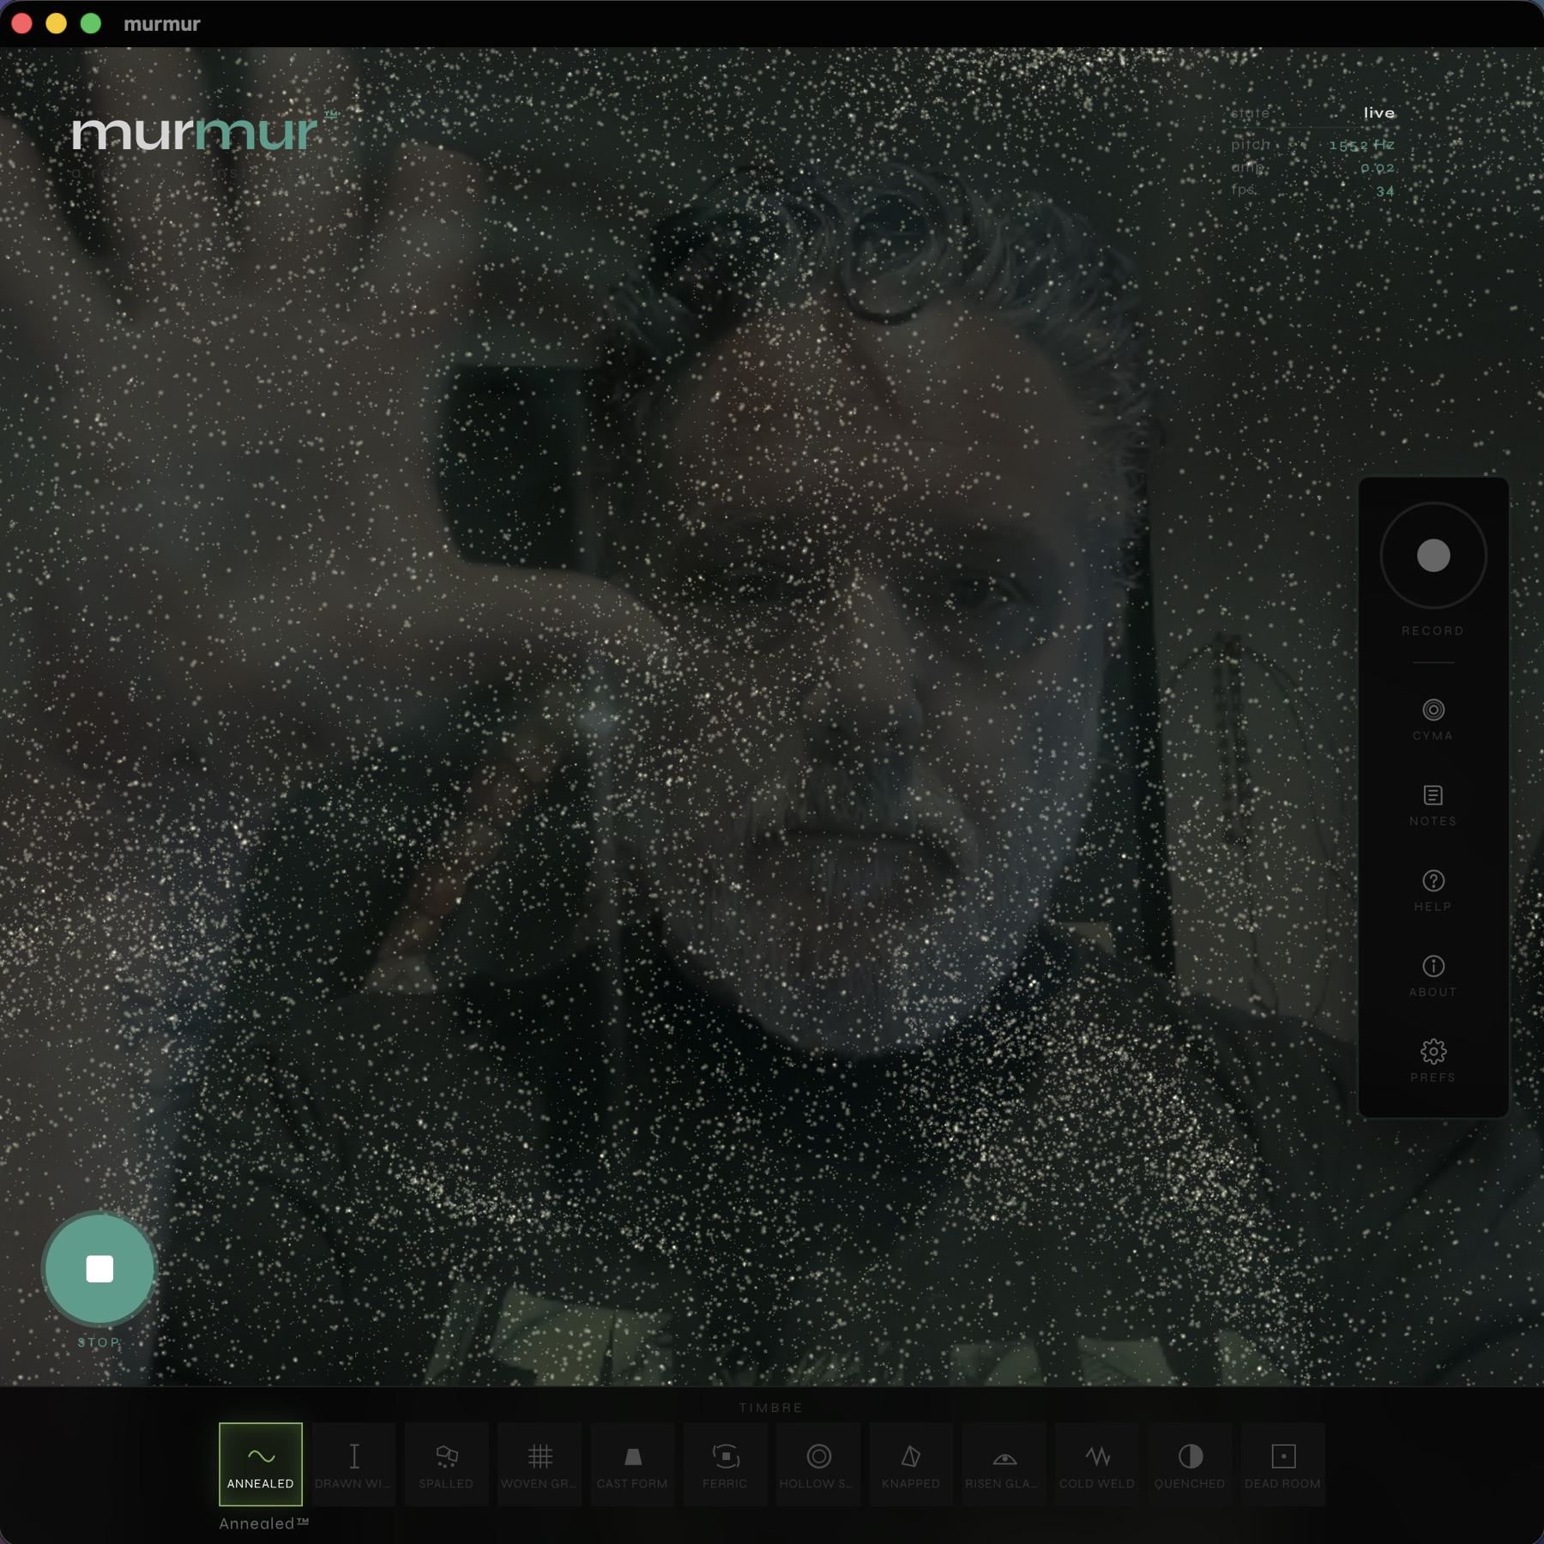Open Prefs gear settings
The width and height of the screenshot is (1544, 1544).
pyautogui.click(x=1432, y=1060)
